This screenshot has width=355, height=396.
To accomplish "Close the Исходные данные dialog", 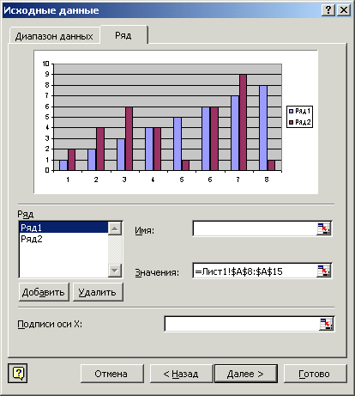I will pos(344,10).
